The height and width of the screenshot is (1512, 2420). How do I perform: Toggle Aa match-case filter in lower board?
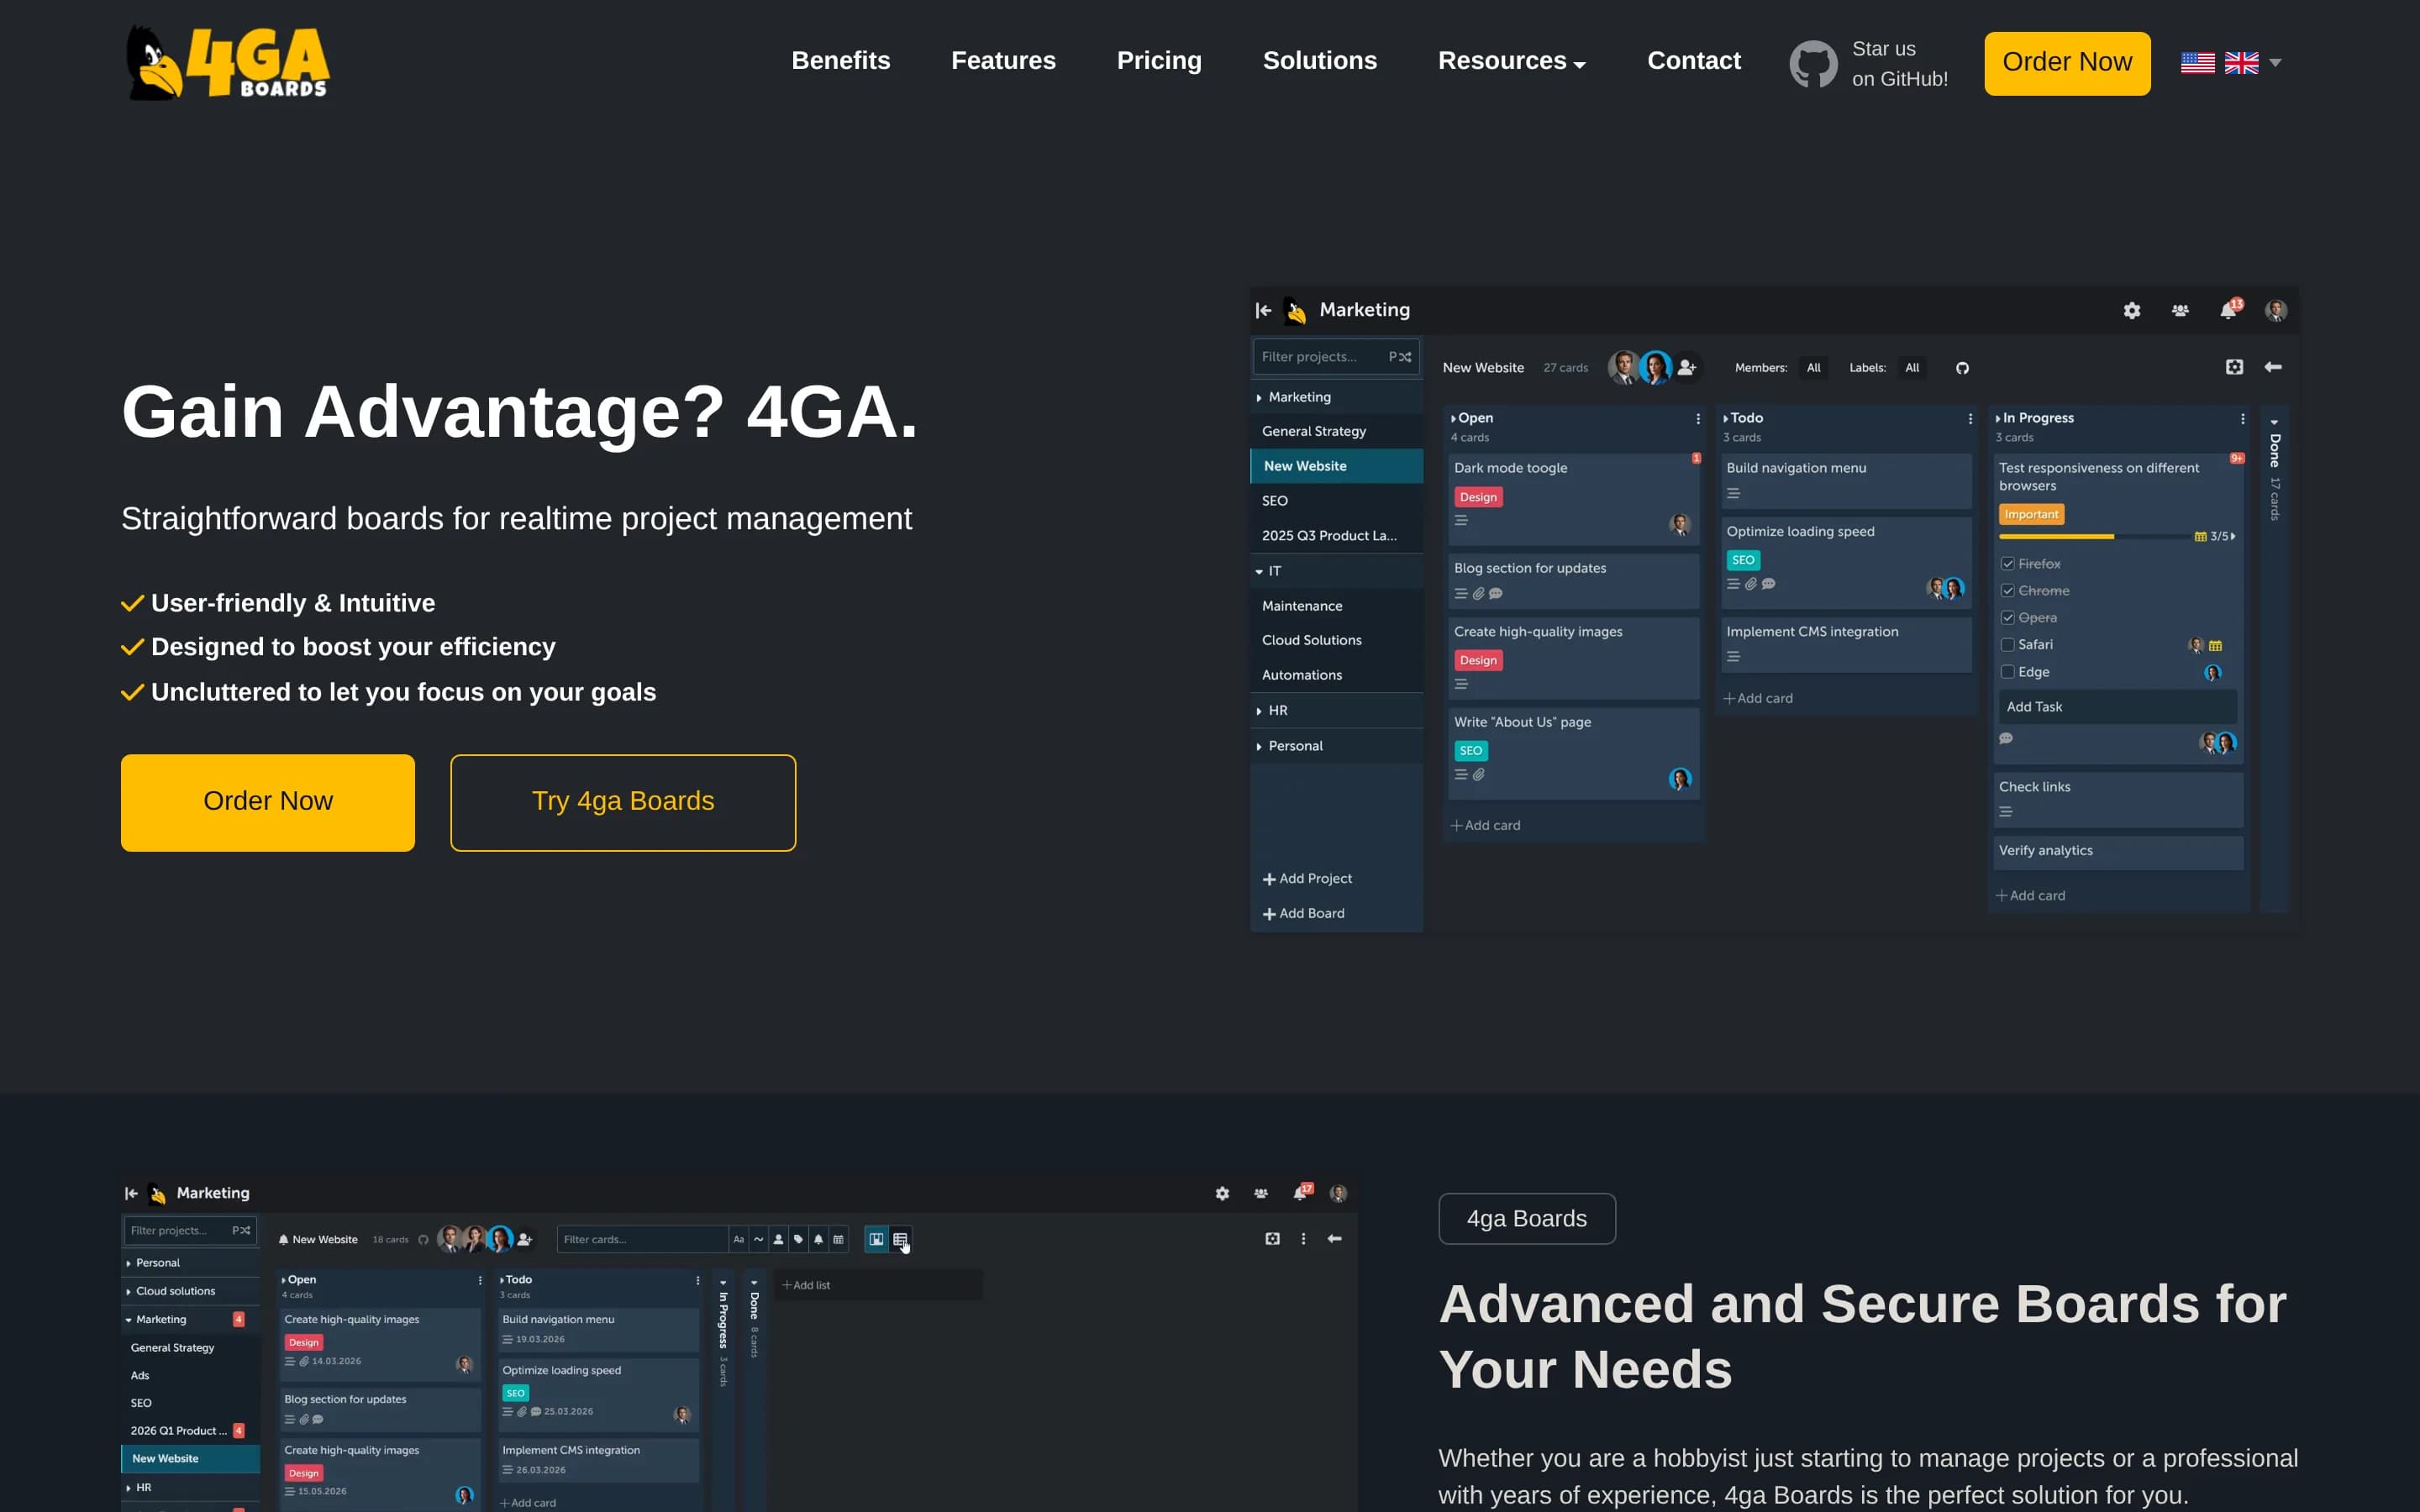pos(738,1239)
